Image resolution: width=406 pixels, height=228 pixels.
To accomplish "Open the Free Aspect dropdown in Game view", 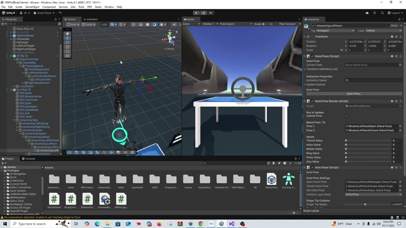I will (236, 24).
